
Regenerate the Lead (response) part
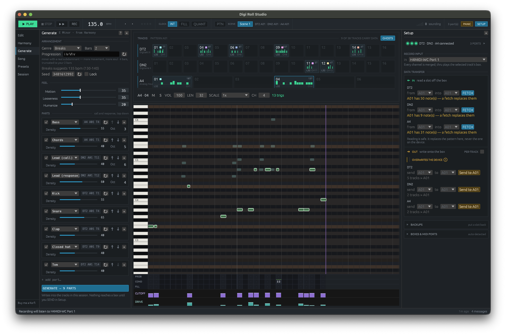tap(106, 176)
